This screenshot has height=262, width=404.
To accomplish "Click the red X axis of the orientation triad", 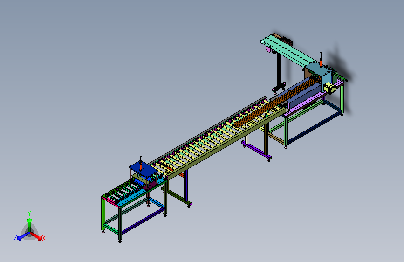I will tap(36, 236).
